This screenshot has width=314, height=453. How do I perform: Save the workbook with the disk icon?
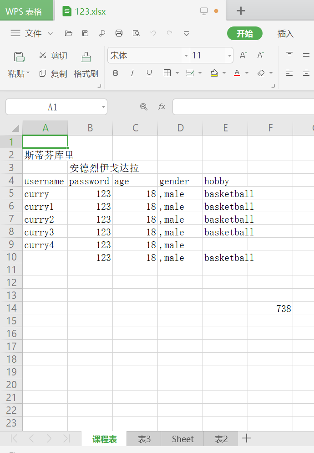pyautogui.click(x=85, y=33)
